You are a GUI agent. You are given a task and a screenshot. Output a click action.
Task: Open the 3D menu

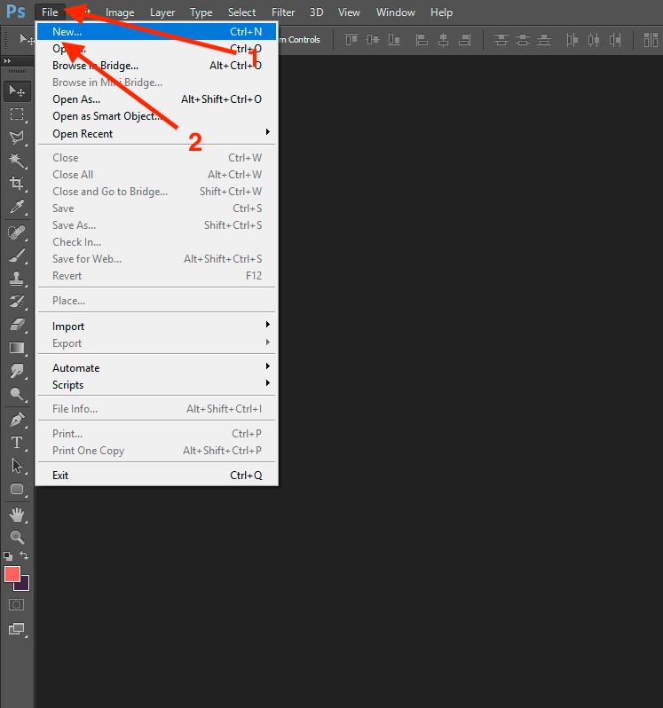pyautogui.click(x=316, y=12)
